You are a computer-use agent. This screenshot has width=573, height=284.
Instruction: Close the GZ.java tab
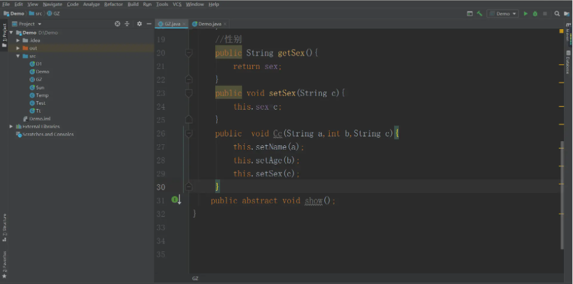tap(184, 24)
